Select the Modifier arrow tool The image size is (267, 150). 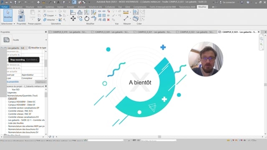click(x=8, y=15)
